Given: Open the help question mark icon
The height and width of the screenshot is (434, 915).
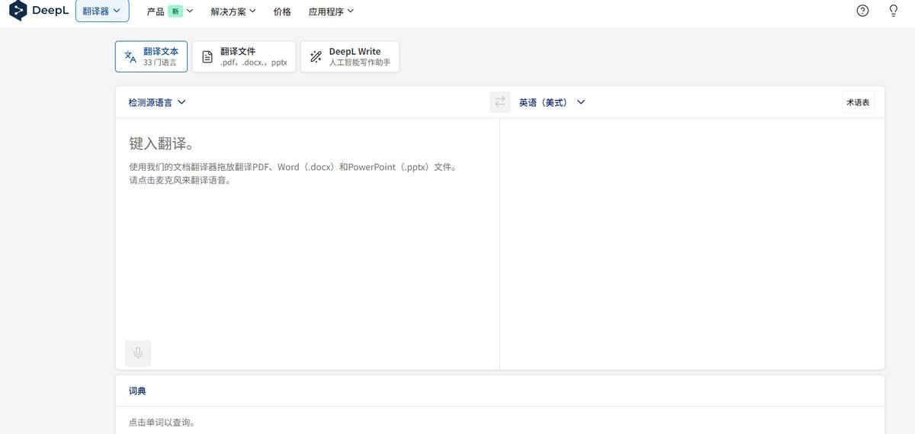Looking at the screenshot, I should [x=862, y=11].
